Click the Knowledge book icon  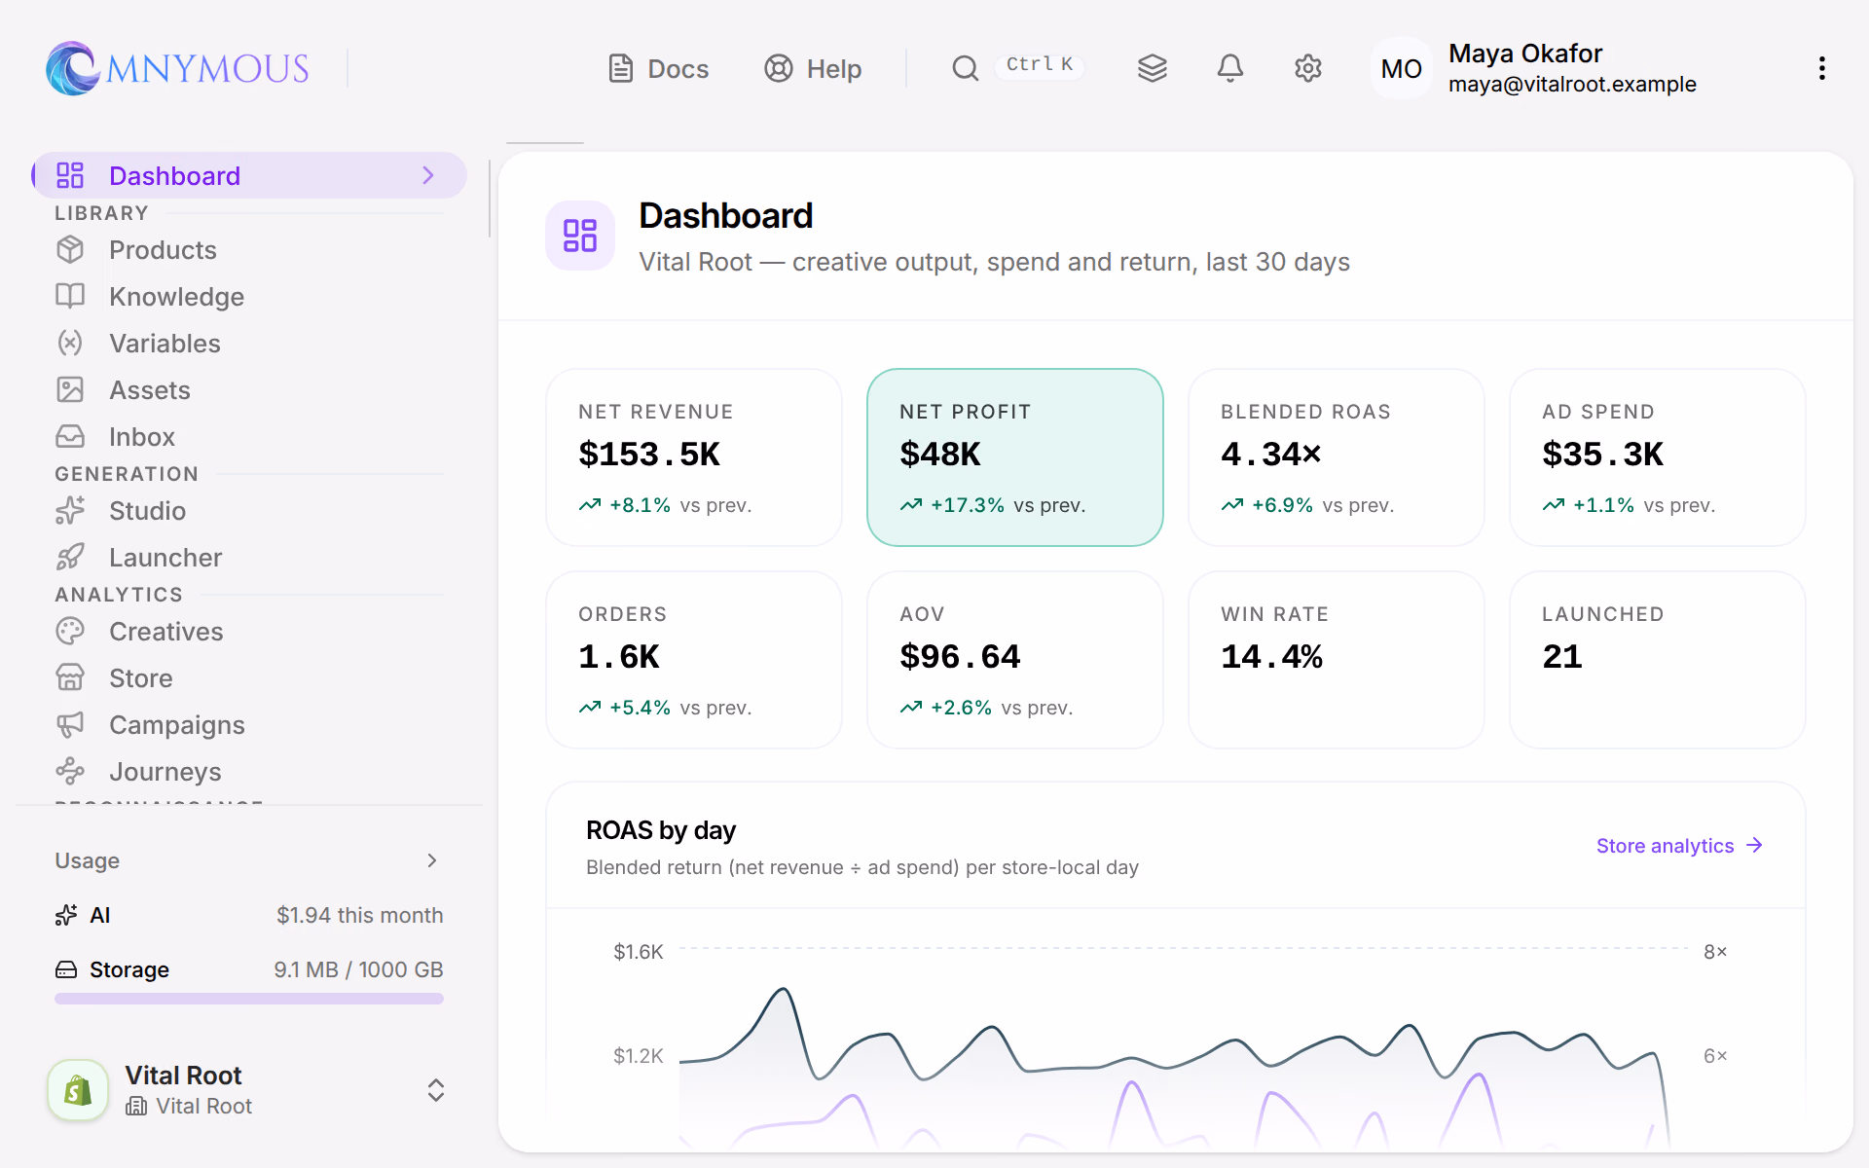point(70,297)
